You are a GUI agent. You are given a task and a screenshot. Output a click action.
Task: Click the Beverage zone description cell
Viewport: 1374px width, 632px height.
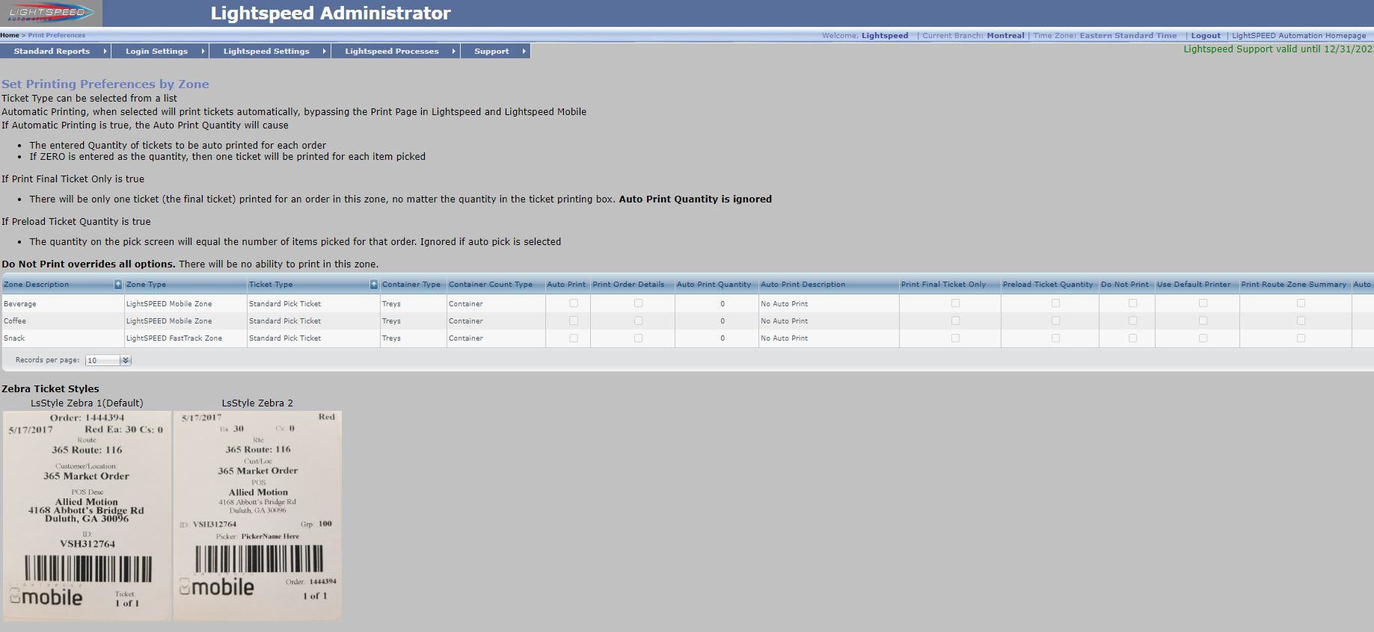click(63, 304)
